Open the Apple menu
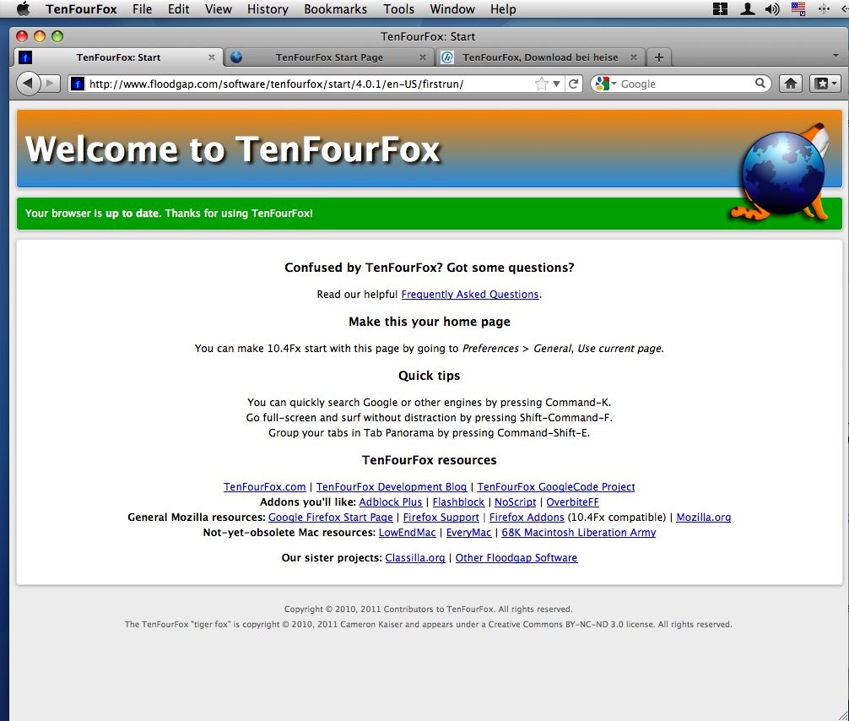 (x=24, y=8)
